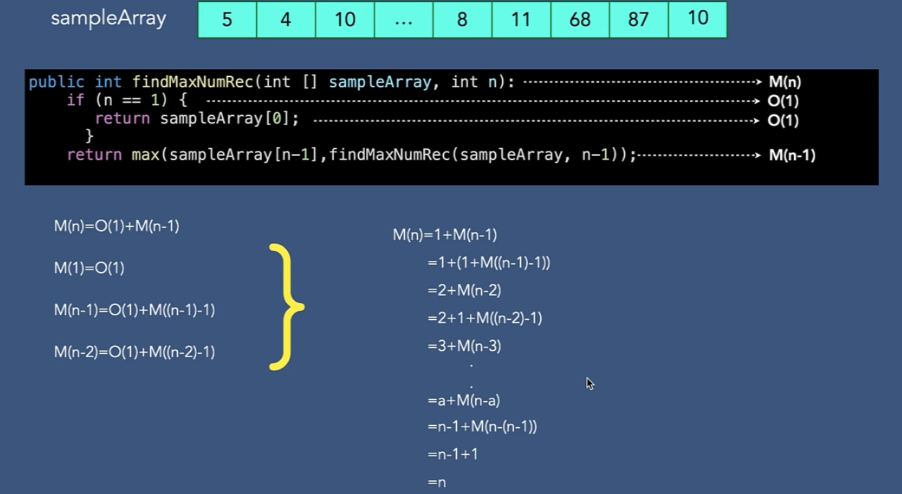
Task: Click the yellow curly brace
Action: 287,306
